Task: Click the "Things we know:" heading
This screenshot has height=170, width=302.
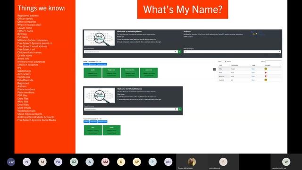Action: tap(42, 8)
